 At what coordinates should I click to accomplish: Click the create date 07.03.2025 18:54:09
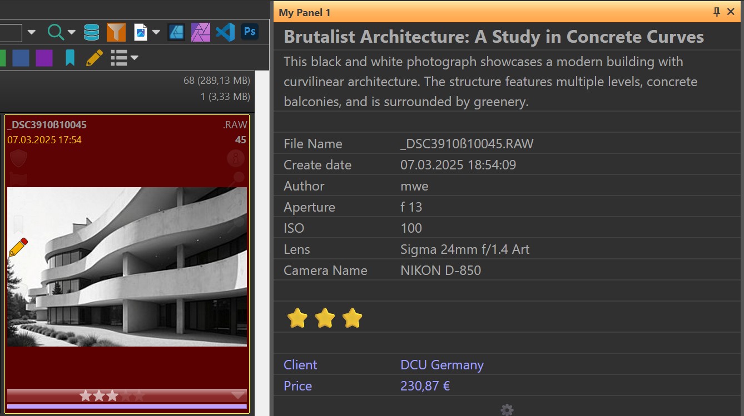[458, 165]
